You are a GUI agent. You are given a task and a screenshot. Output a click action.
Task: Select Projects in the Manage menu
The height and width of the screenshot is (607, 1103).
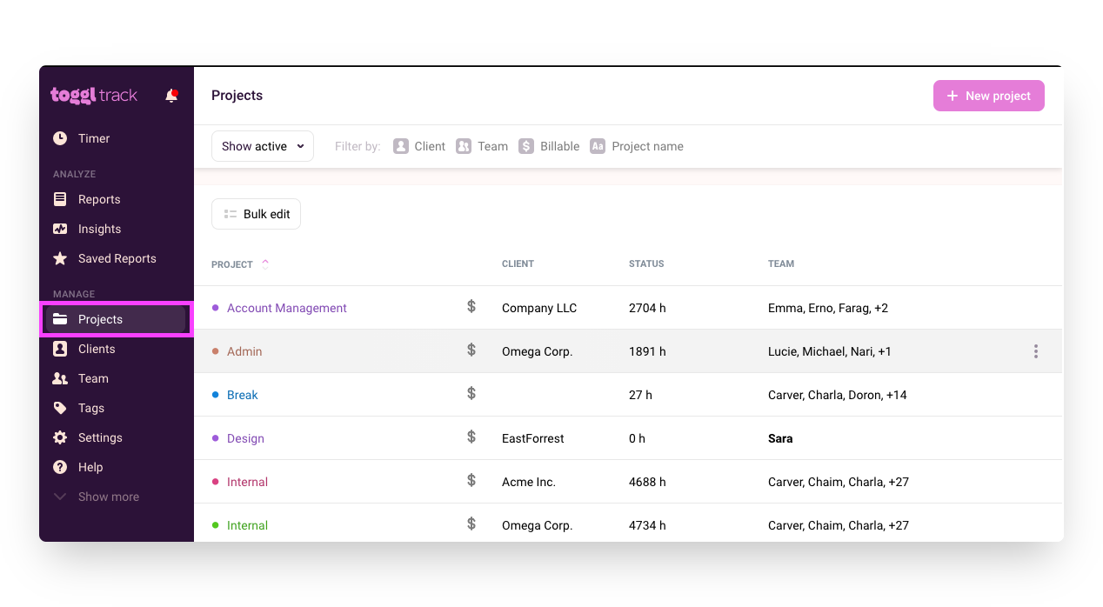[x=102, y=319]
